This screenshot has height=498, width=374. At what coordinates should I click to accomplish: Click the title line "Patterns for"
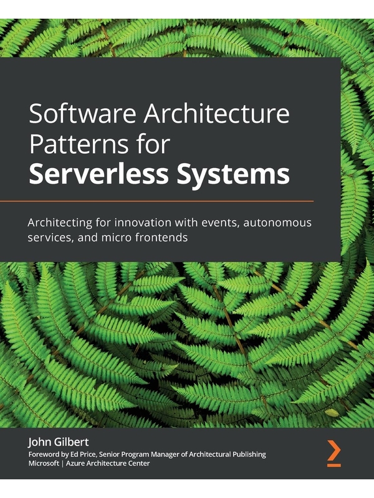coord(100,144)
